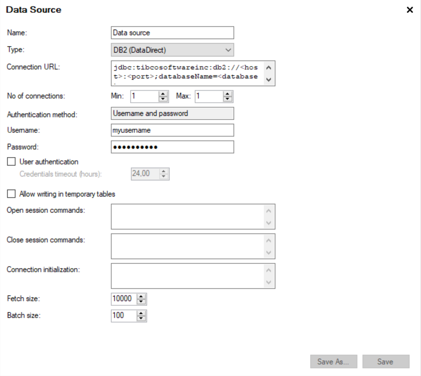Click inside the Open session commands box

point(187,216)
